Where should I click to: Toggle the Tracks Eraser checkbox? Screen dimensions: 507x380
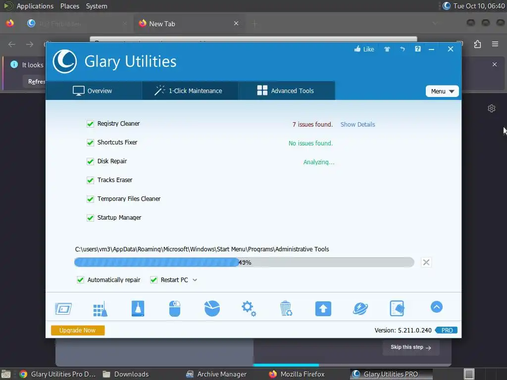point(90,180)
